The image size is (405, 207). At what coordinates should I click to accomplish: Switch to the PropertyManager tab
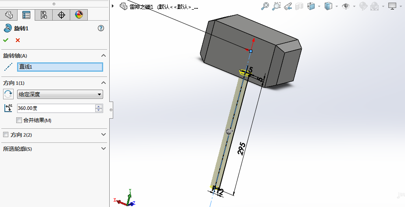[x=26, y=15]
